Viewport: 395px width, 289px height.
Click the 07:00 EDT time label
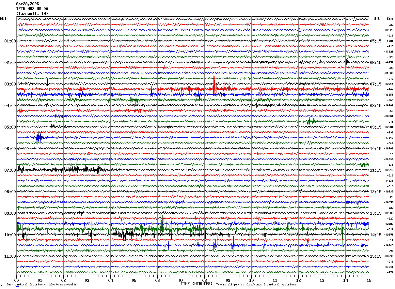(x=10, y=170)
